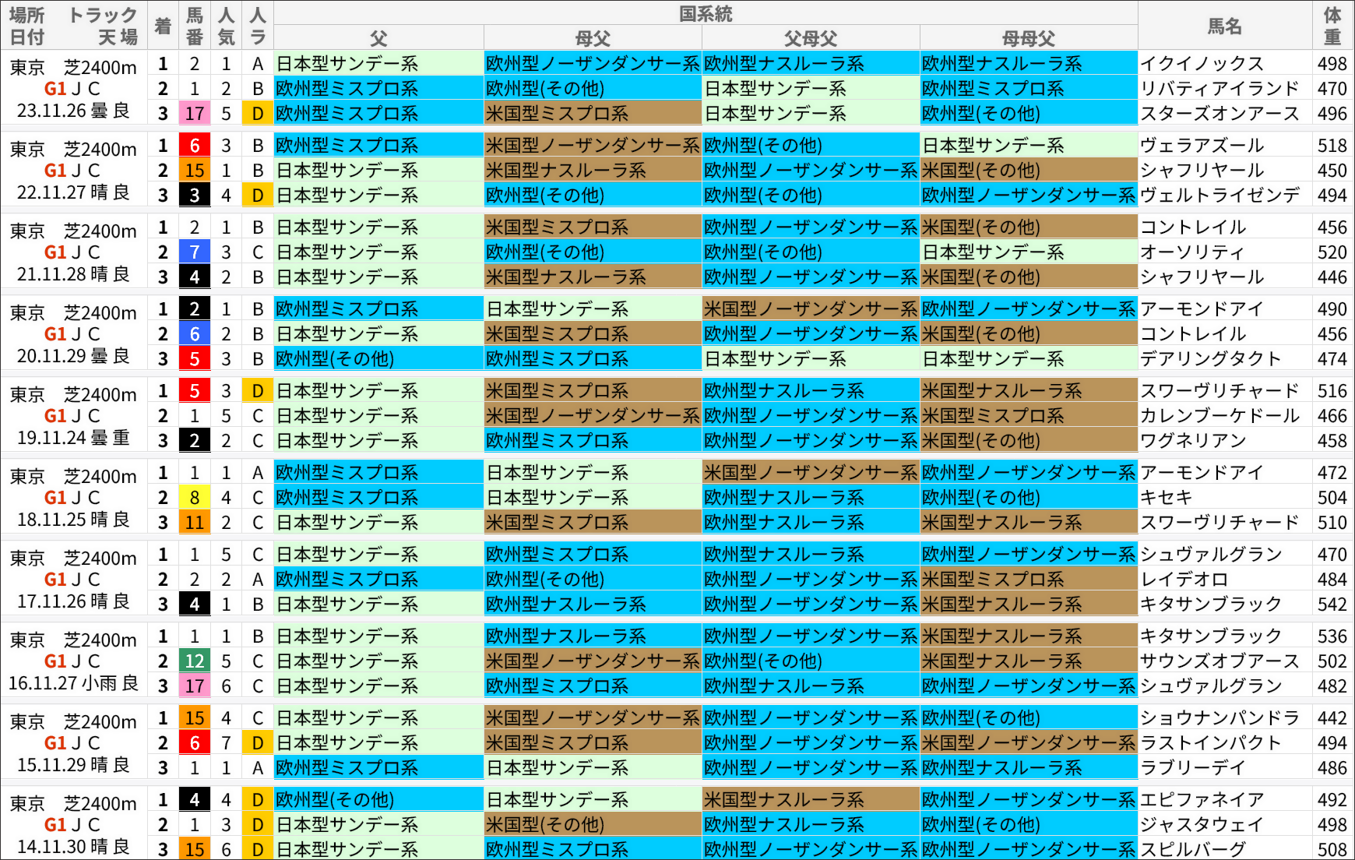This screenshot has height=860, width=1355.
Task: Select the 母父 sub-header
Action: point(593,38)
